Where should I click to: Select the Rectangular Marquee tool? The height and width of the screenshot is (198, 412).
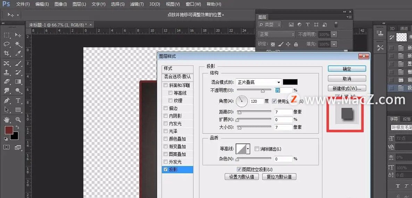[x=7, y=35]
